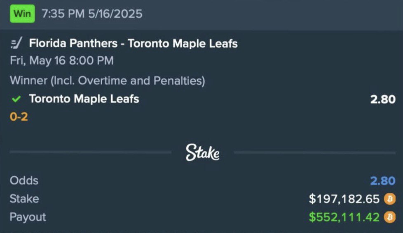This screenshot has width=403, height=233.
Task: Click the Bitcoin icon next to payout amount
Action: 390,217
